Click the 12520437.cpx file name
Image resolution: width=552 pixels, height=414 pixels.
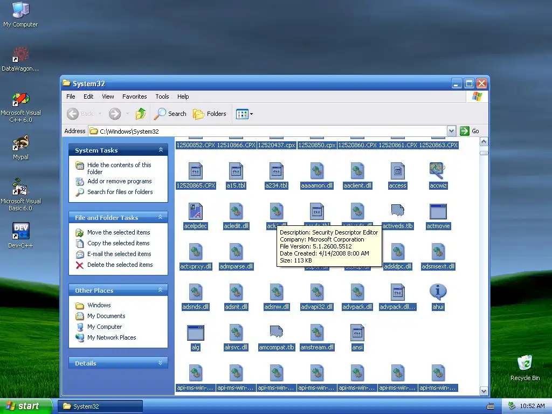click(277, 145)
